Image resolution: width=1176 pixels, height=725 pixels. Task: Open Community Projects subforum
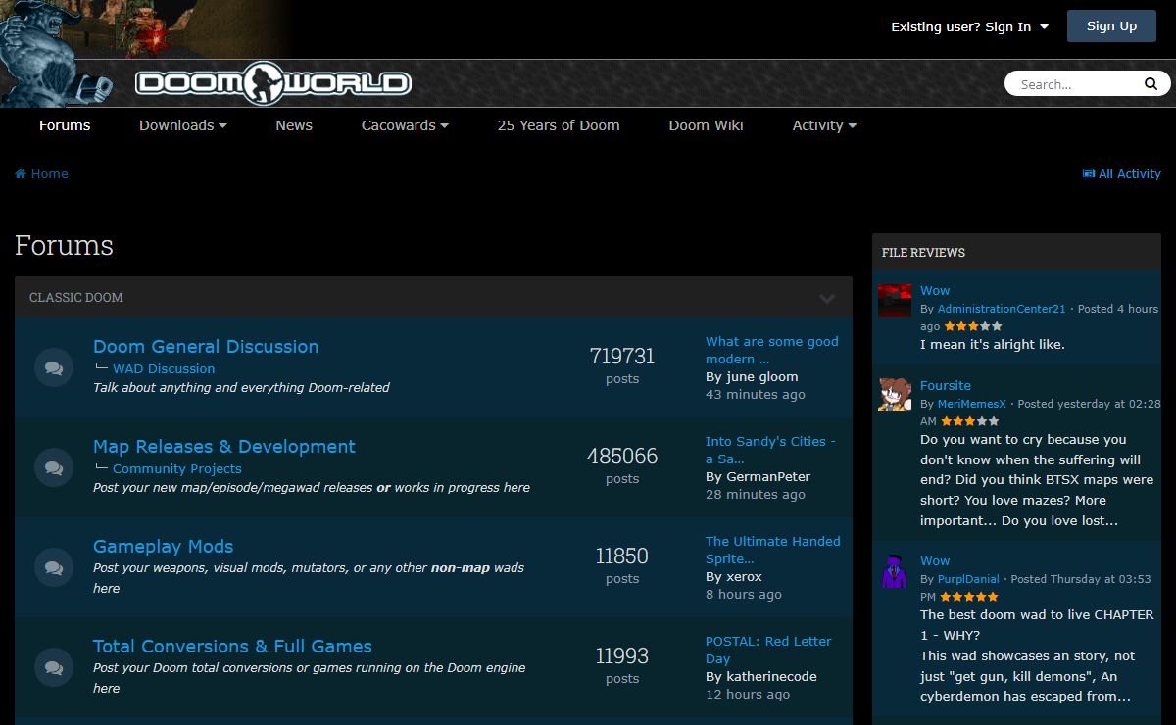177,468
